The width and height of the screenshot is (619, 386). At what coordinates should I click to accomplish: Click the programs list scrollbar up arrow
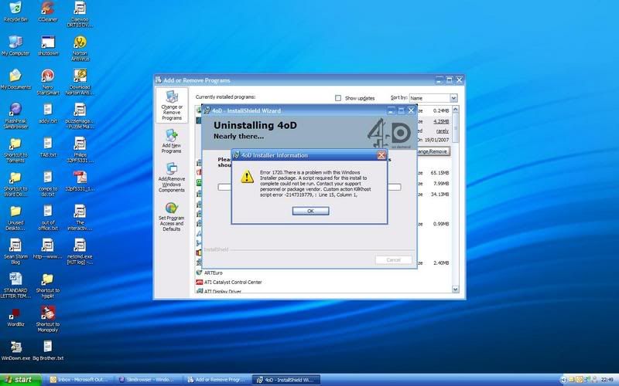click(x=455, y=109)
